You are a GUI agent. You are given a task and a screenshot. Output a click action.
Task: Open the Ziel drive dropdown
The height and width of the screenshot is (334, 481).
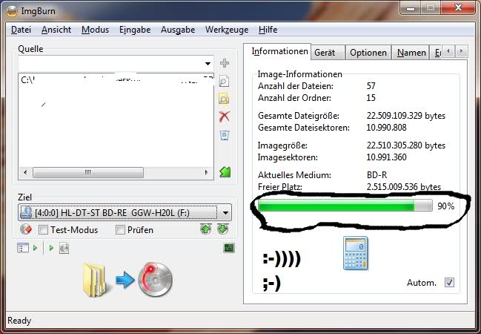pyautogui.click(x=225, y=212)
